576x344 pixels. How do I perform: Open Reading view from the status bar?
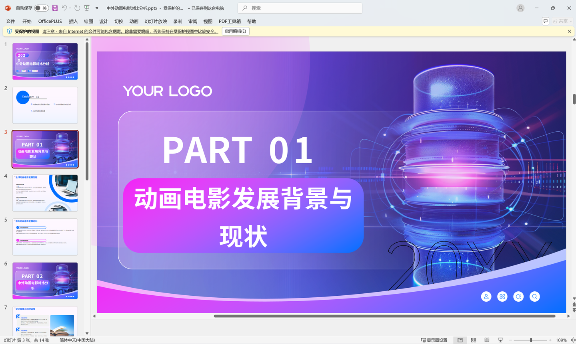coord(487,340)
